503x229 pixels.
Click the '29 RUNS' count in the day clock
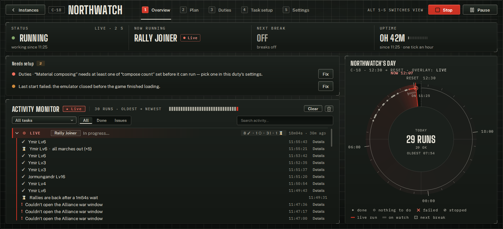coord(421,139)
